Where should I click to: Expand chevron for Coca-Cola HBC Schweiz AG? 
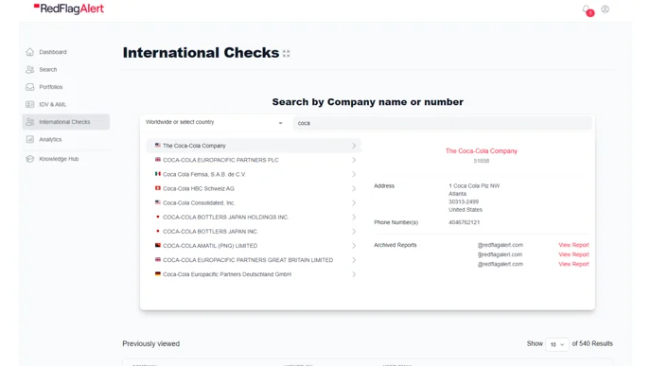point(354,188)
